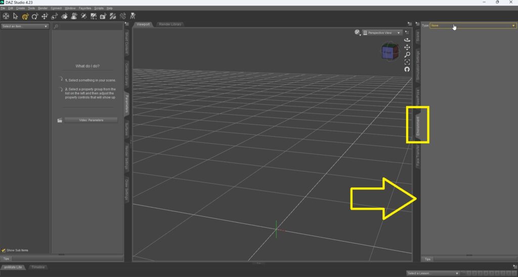The image size is (518, 277).
Task: Click the Video: Parameters button
Action: tap(91, 121)
